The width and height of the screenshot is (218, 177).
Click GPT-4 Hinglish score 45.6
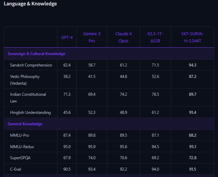(x=67, y=113)
